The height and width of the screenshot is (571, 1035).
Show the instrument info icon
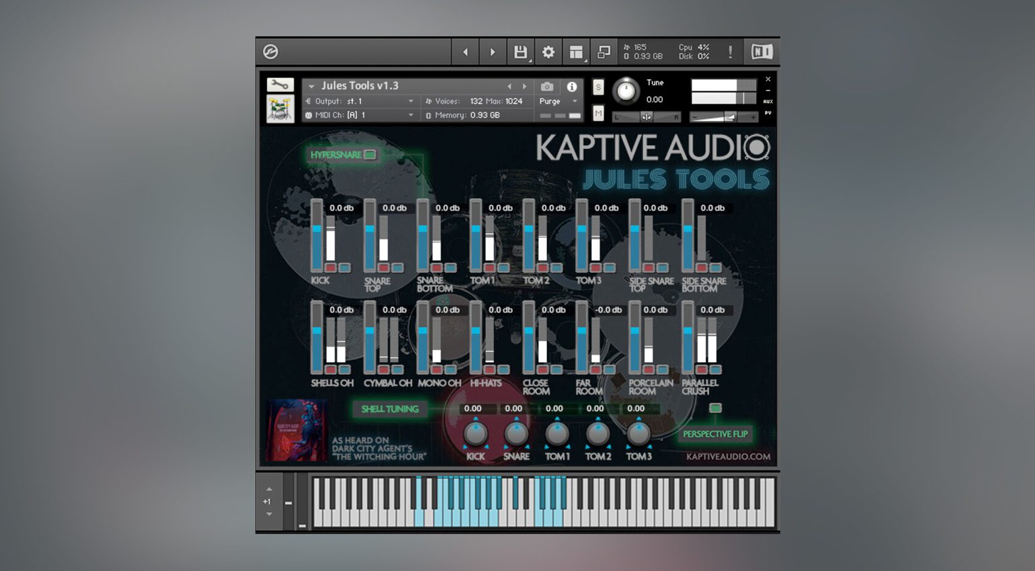[572, 87]
